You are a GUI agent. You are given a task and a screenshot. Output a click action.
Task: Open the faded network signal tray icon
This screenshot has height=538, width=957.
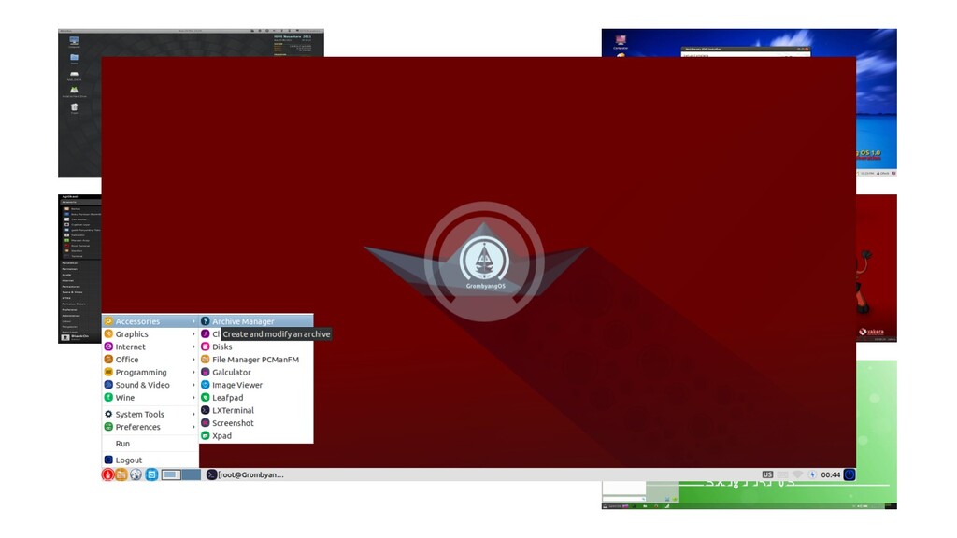coord(797,474)
